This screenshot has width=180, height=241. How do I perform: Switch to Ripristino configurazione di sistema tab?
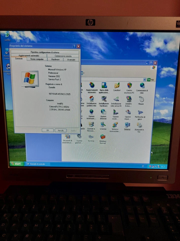45,52
